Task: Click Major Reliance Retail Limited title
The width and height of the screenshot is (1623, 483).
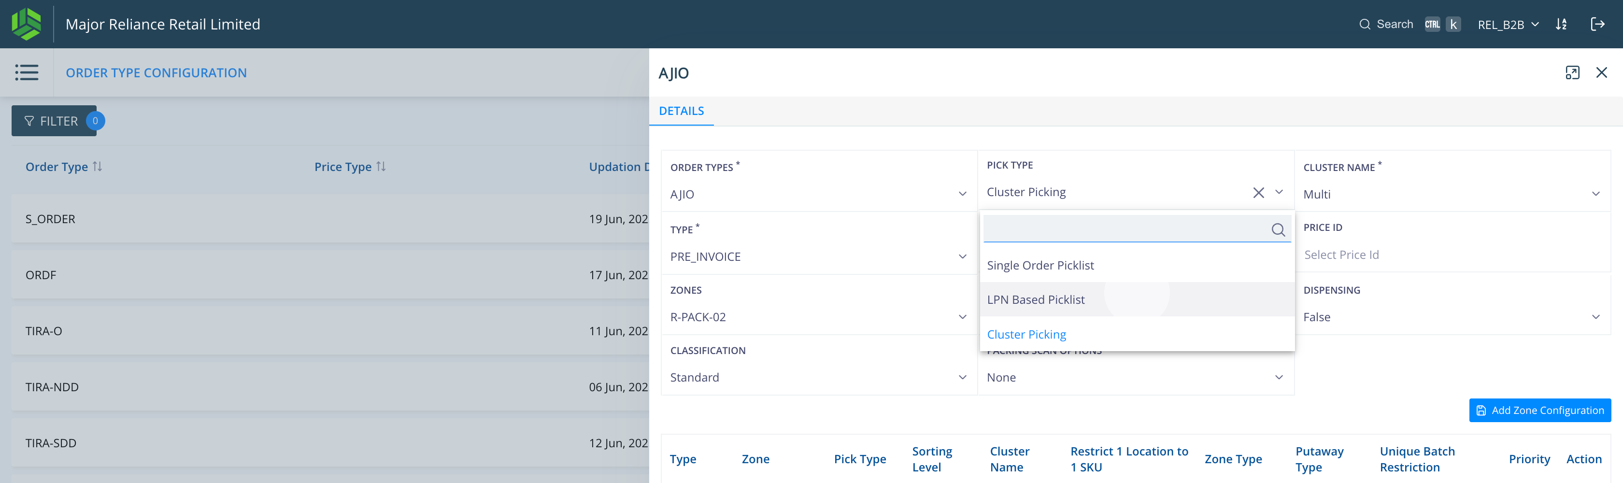Action: [x=163, y=24]
